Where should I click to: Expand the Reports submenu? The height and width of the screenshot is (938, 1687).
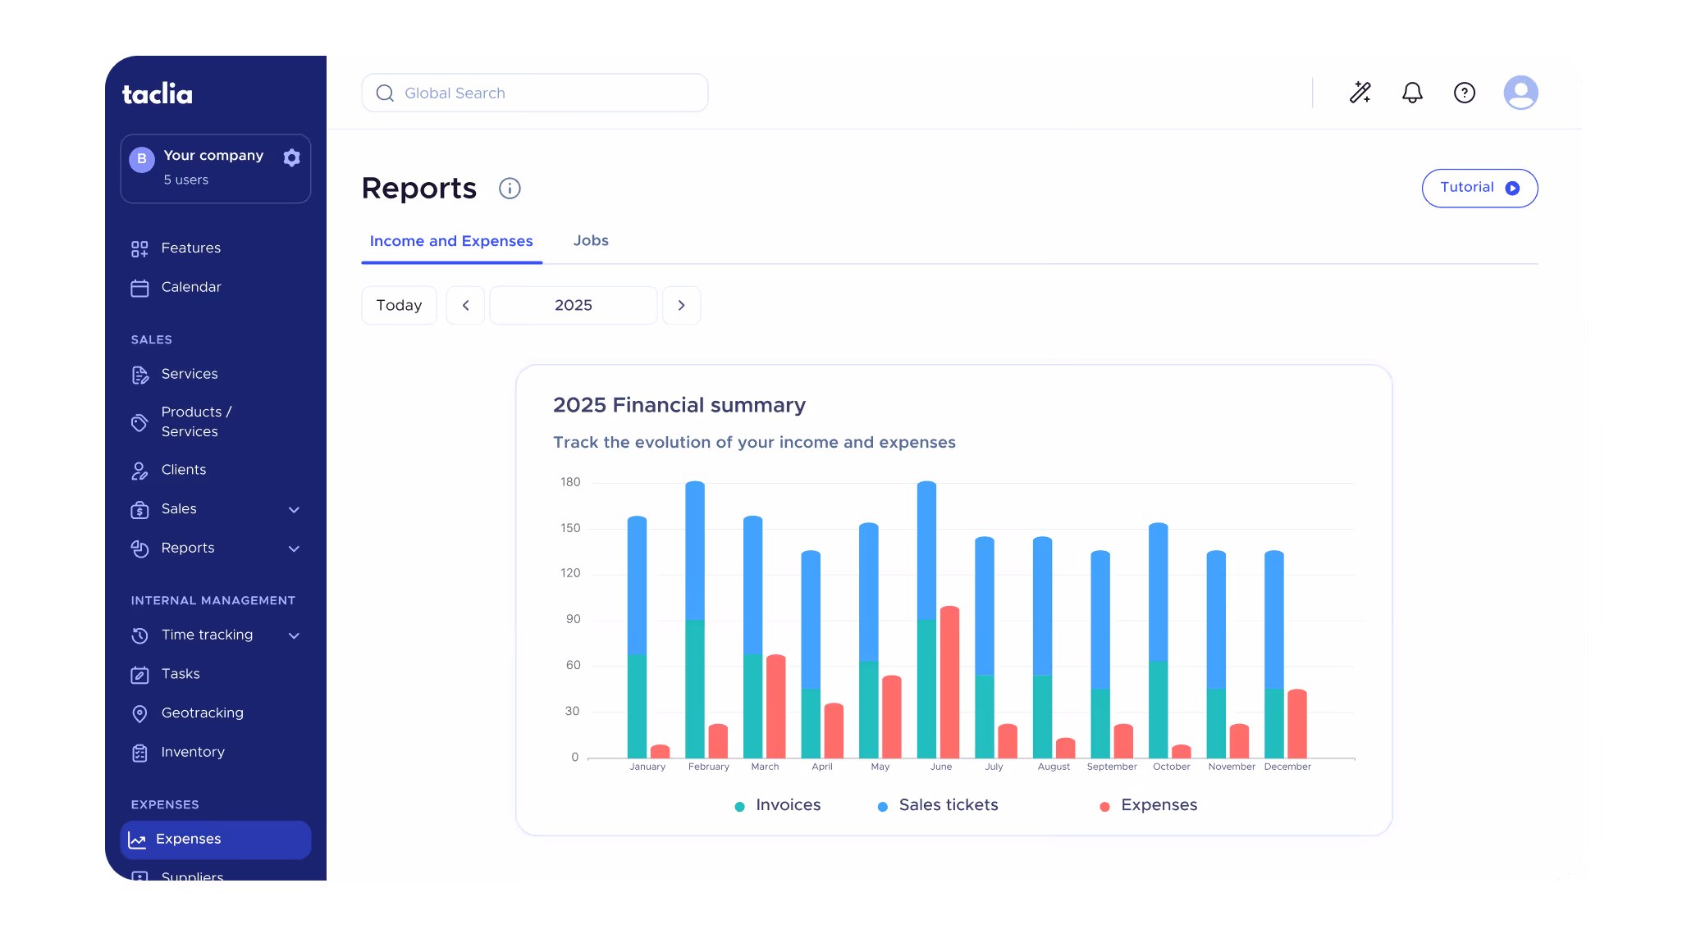click(294, 549)
